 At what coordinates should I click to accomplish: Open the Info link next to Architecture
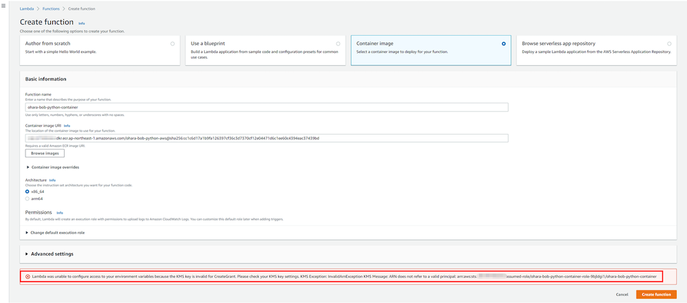[x=52, y=180]
